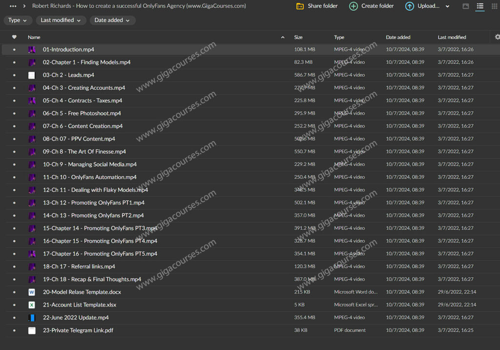The image size is (500, 350).
Task: Open the Date added filter dropdown
Action: (x=112, y=21)
